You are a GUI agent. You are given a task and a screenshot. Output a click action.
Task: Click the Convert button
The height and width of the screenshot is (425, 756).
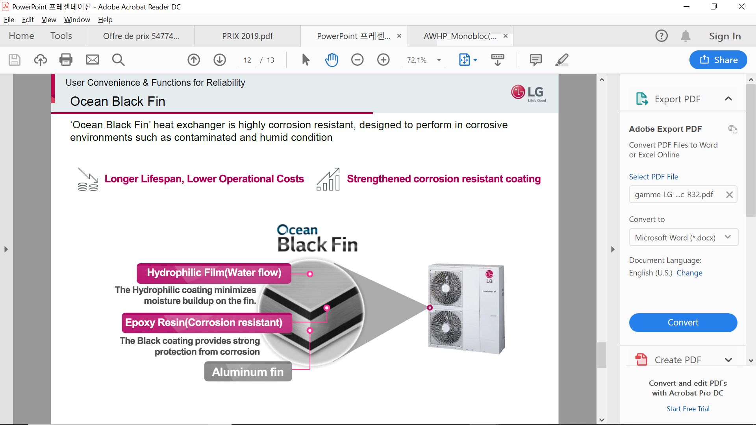[683, 323]
